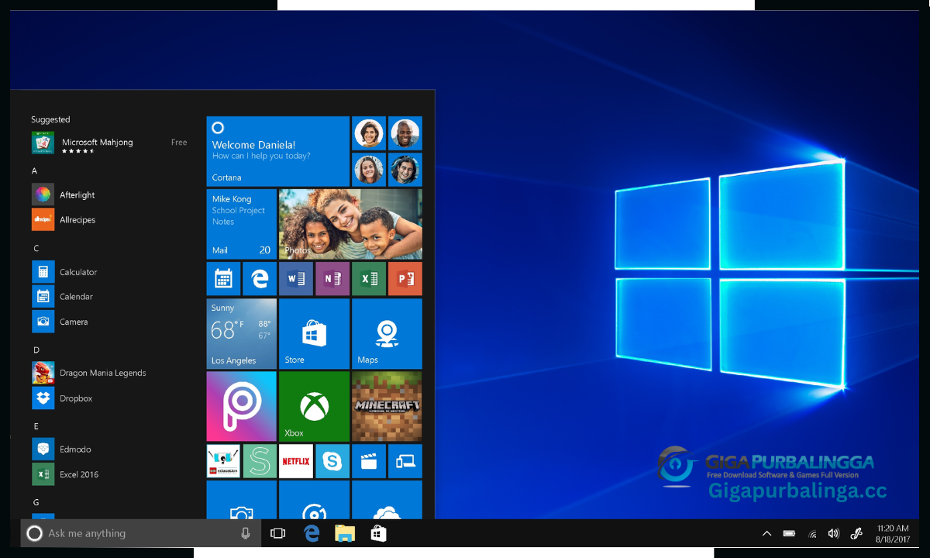Click the letter E group header
The image size is (930, 558).
(36, 426)
